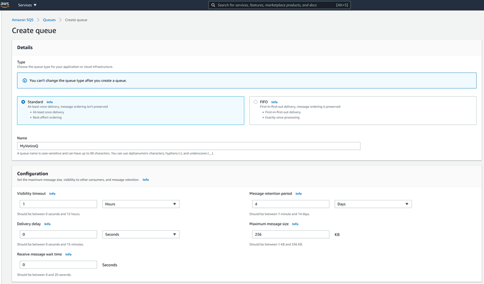Click the 'Exactly-once processing' bullet text

coord(282,117)
